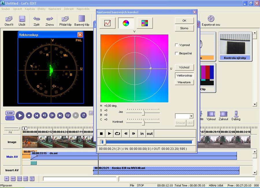The image size is (260, 188).
Task: Open the preset dropdown above Smazat
Action: tap(191, 116)
